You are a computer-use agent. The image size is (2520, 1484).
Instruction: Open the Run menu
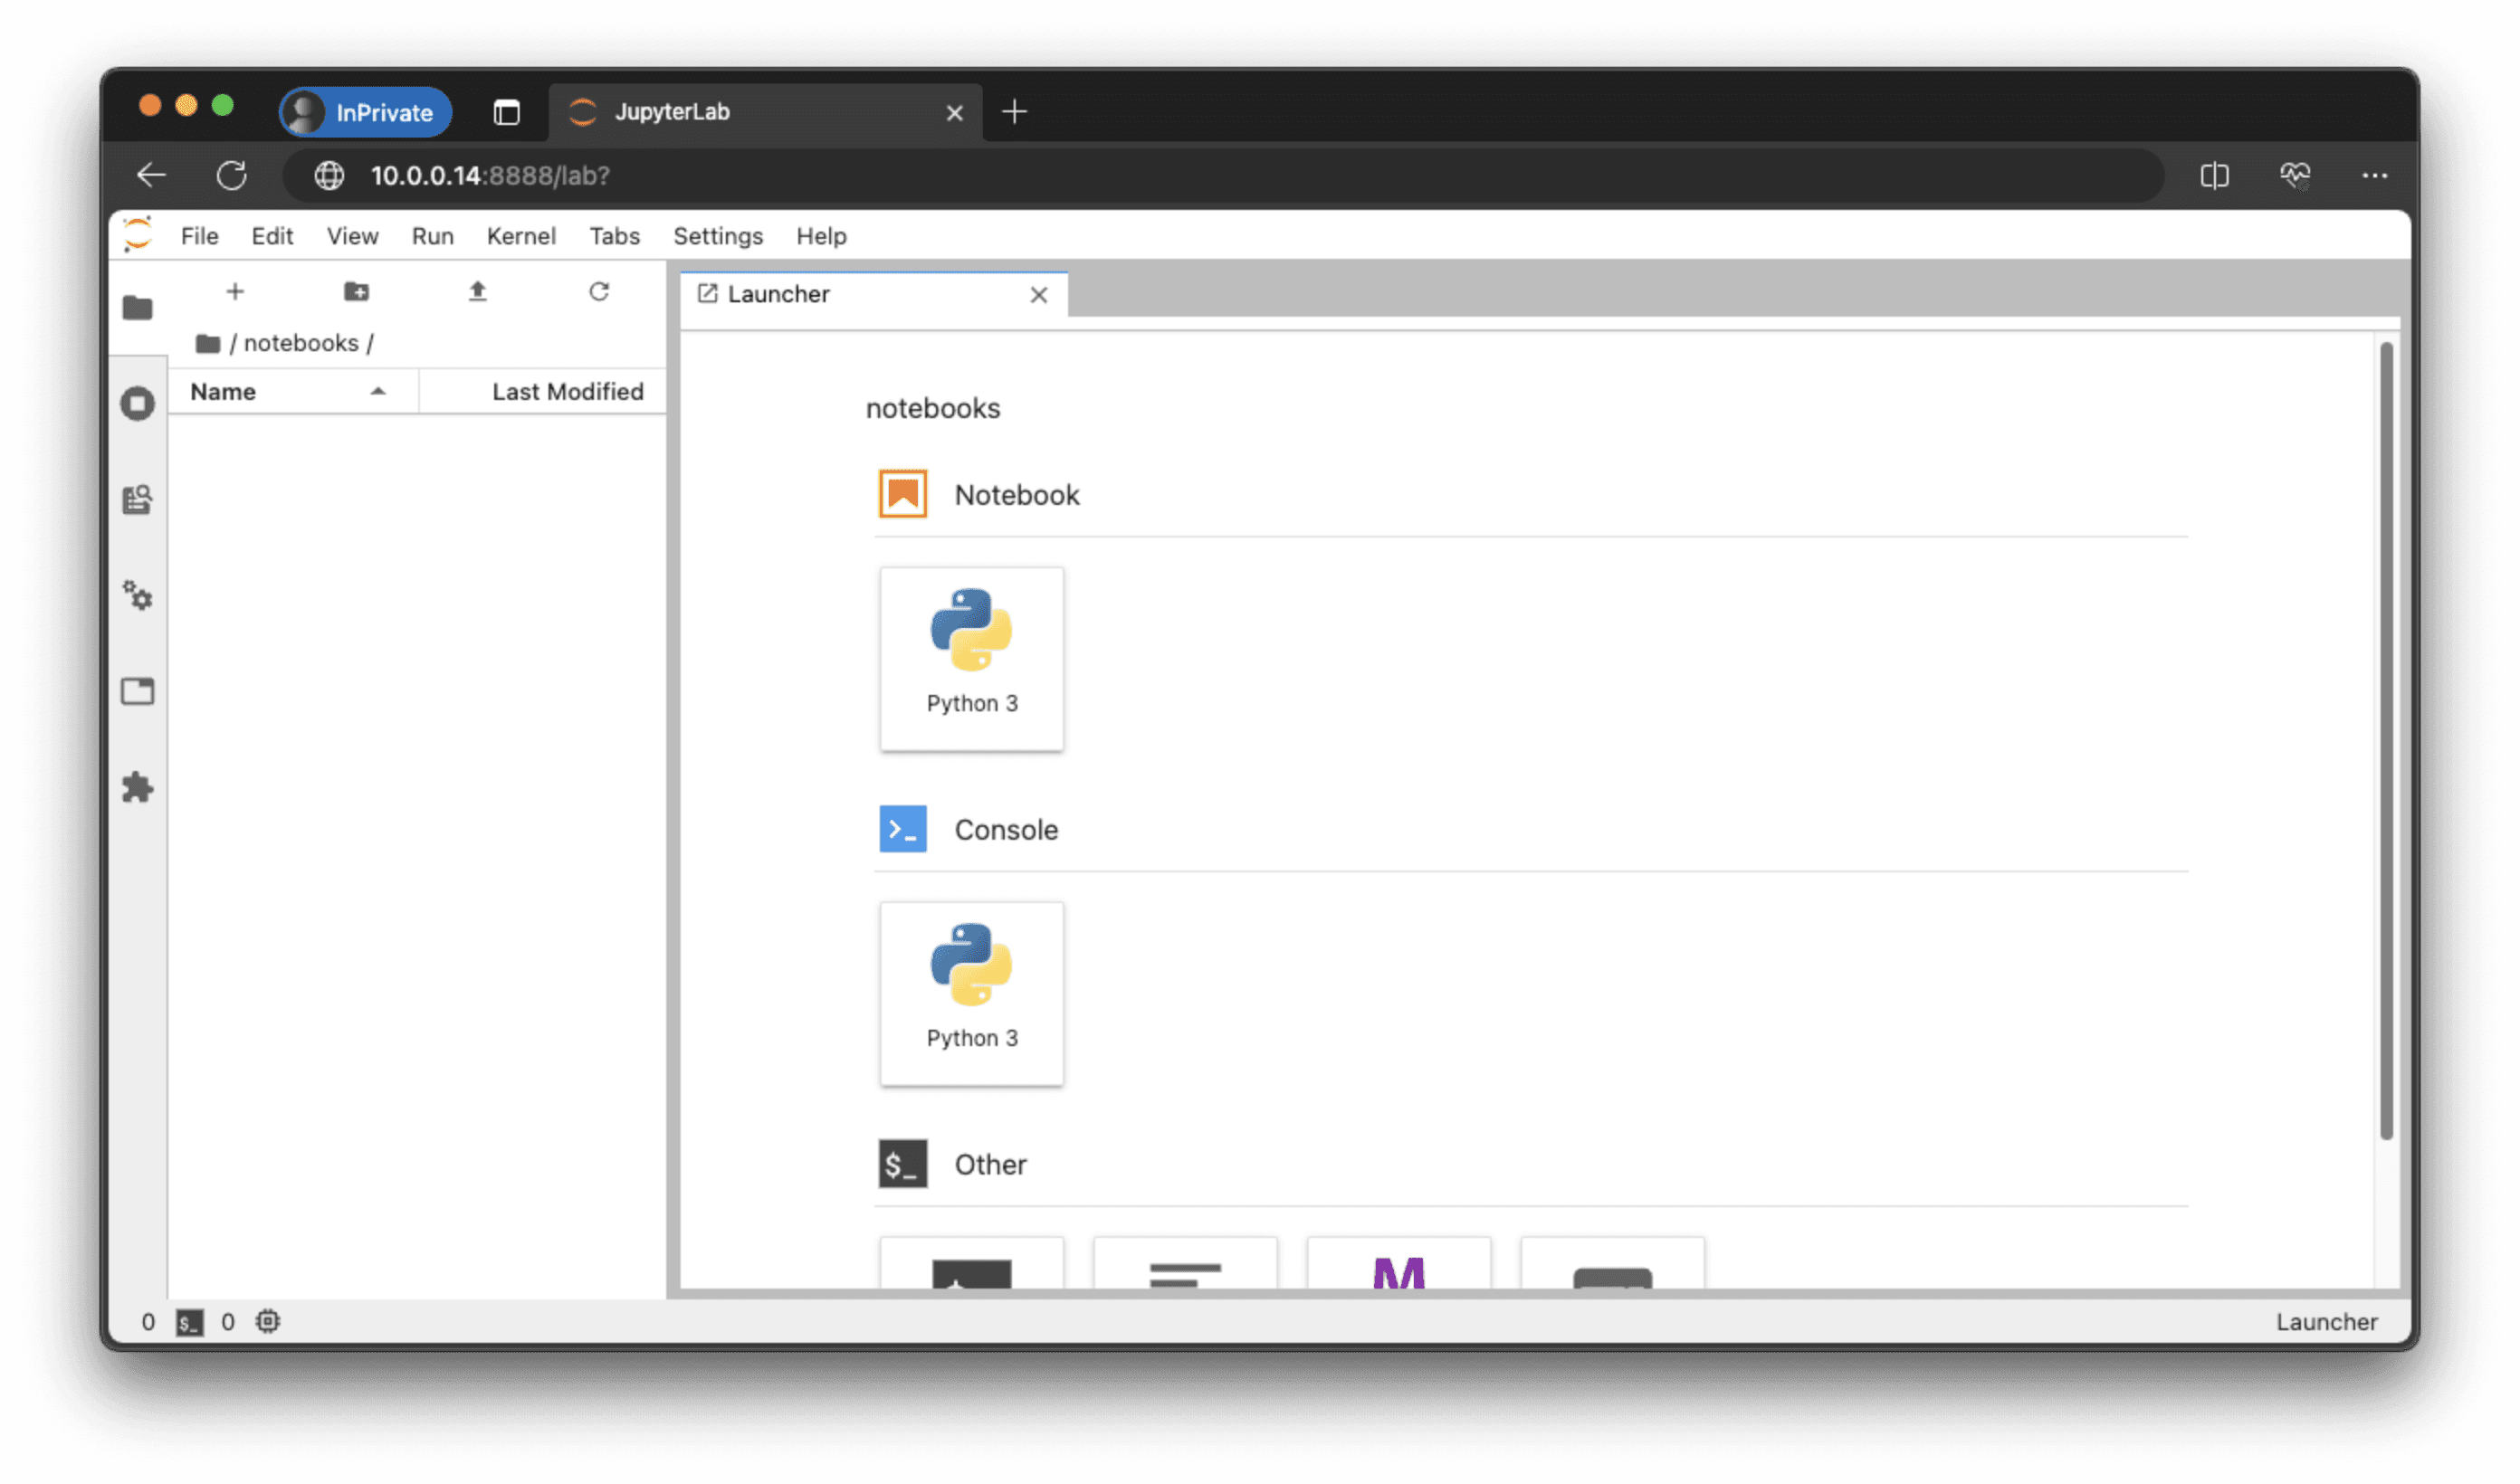(x=433, y=236)
